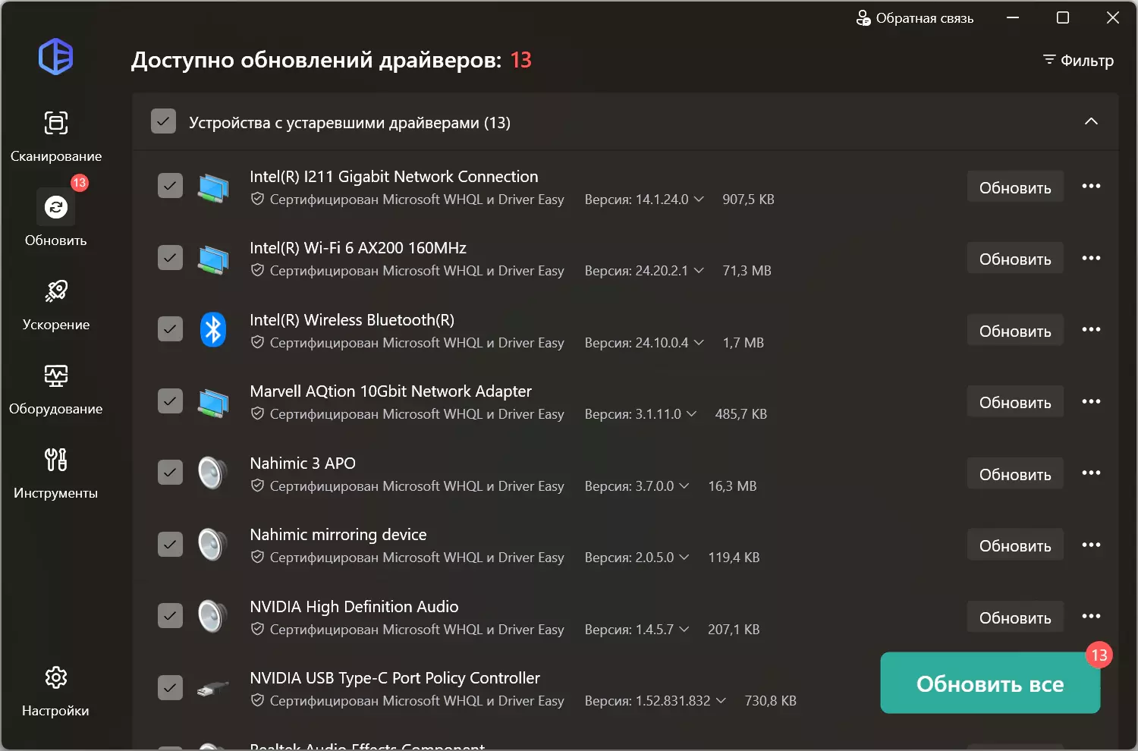This screenshot has height=751, width=1138.
Task: Click the Nahimic 3 APO speaker icon
Action: click(212, 473)
